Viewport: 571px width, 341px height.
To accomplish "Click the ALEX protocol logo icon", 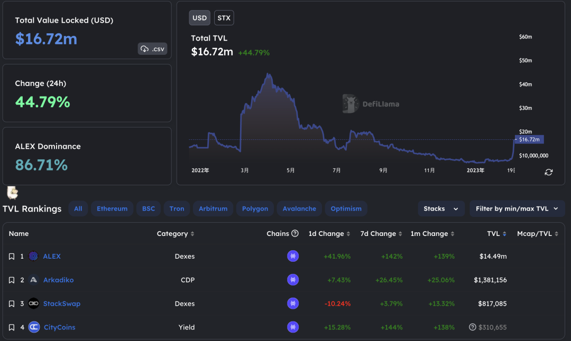I will click(x=34, y=257).
